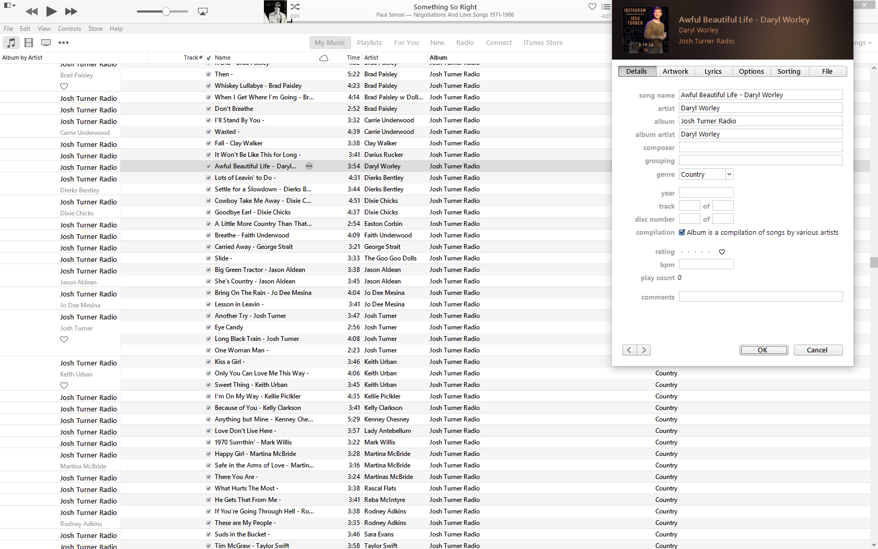
Task: Click the heart beside rating in dialog
Action: pyautogui.click(x=722, y=252)
